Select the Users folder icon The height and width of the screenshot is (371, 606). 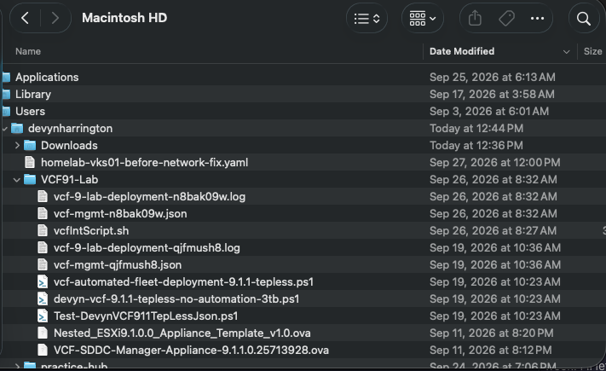tap(6, 112)
